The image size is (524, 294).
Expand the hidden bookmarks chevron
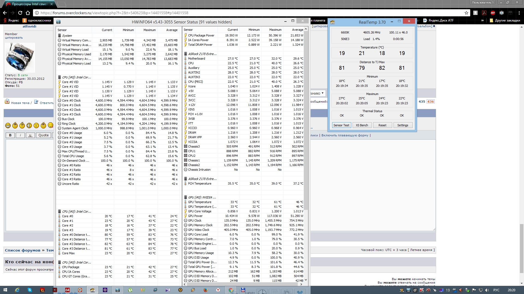[x=482, y=20]
